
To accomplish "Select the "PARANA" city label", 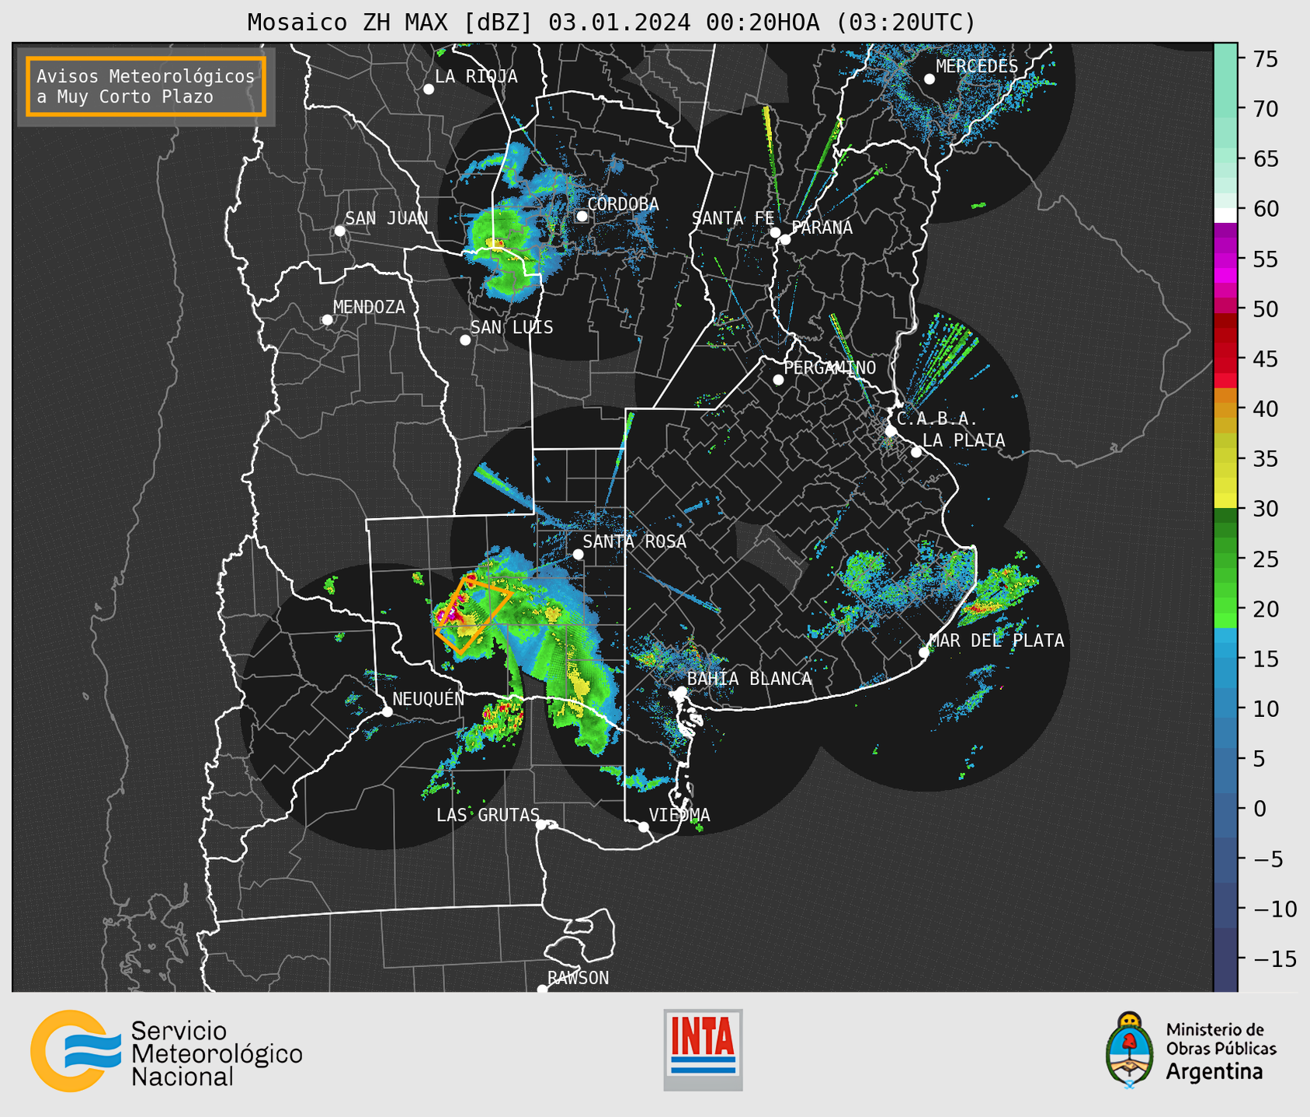I will [x=822, y=228].
